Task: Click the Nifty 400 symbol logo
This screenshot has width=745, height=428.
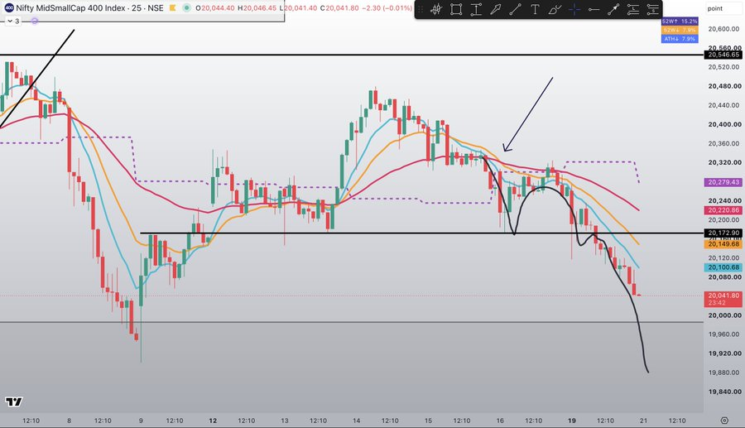Action: [9, 8]
